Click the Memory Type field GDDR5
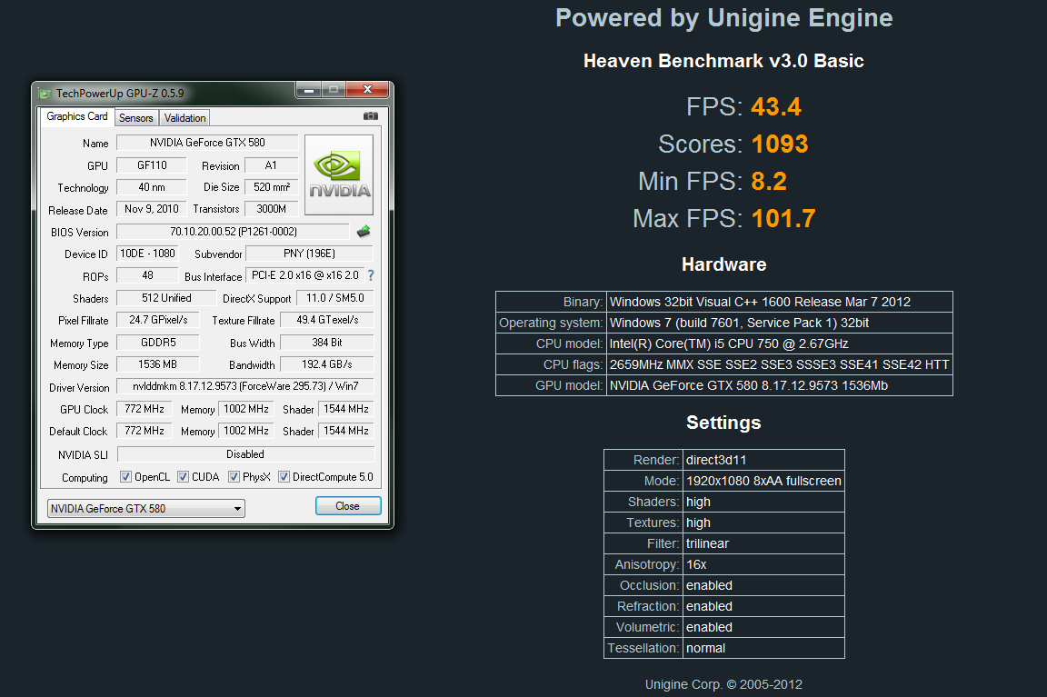Viewport: 1047px width, 697px height. tap(158, 343)
